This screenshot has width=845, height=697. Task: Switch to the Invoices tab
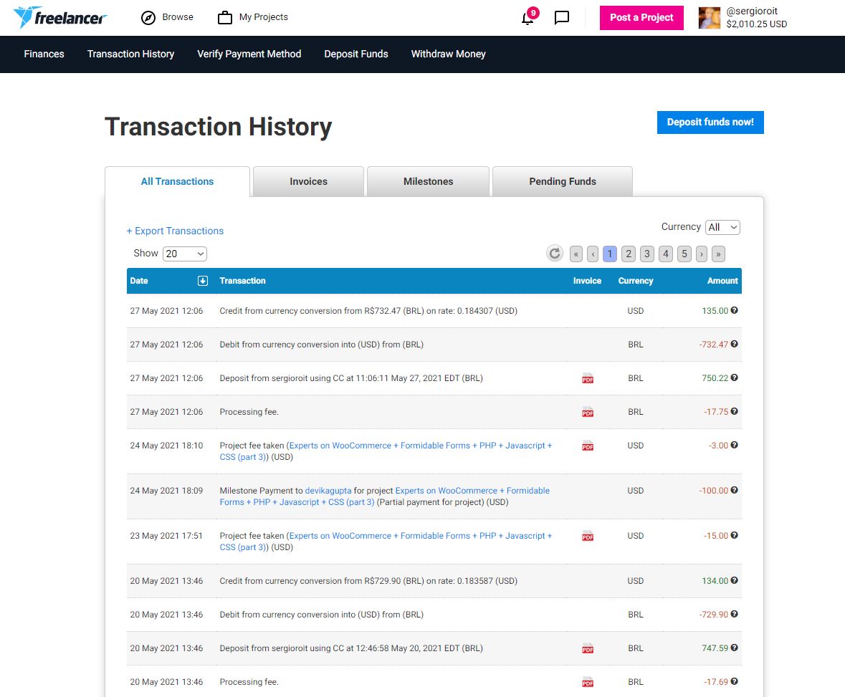[308, 181]
